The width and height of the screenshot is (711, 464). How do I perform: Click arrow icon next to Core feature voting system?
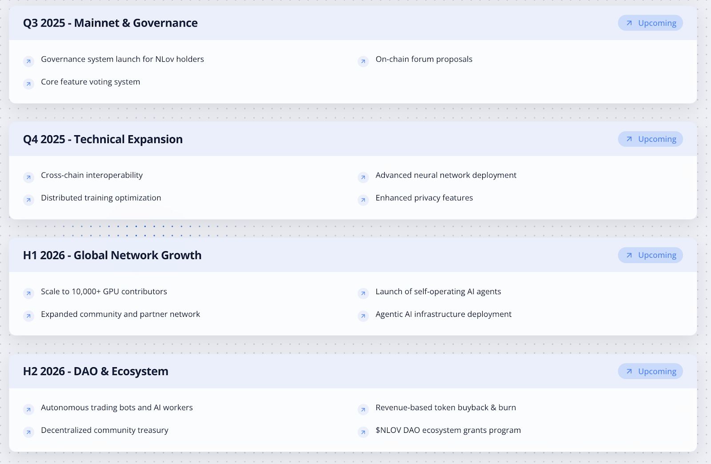tap(28, 84)
